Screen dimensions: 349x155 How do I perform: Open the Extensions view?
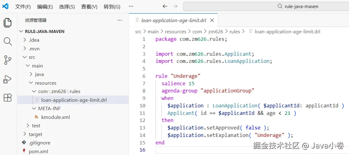tap(7, 98)
